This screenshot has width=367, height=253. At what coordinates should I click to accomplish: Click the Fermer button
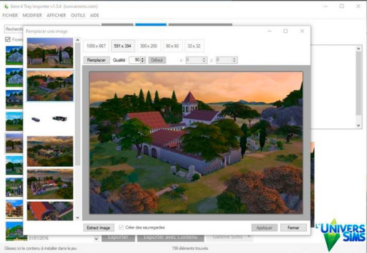click(x=294, y=228)
